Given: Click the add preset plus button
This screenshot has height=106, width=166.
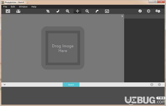Looking at the screenshot, I should coord(152,84).
